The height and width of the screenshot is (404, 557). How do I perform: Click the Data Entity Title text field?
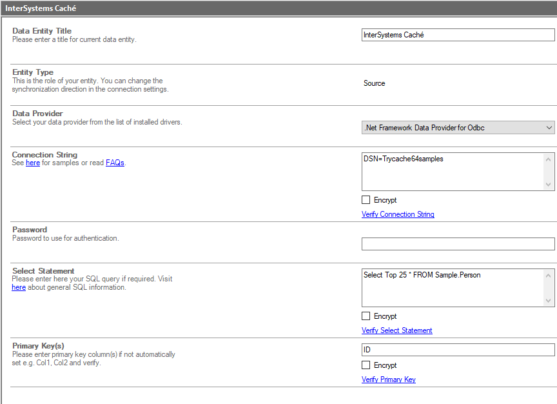tap(458, 35)
